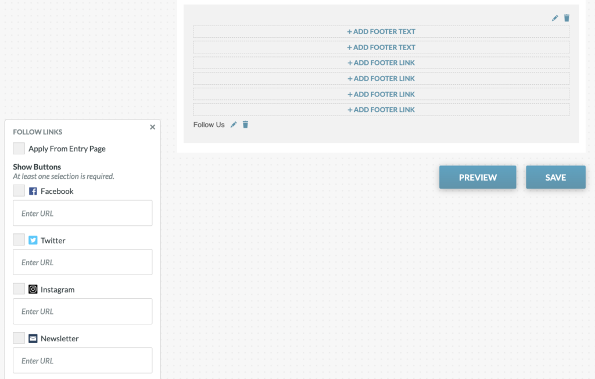Click the Newsletter envelope icon

tap(33, 338)
